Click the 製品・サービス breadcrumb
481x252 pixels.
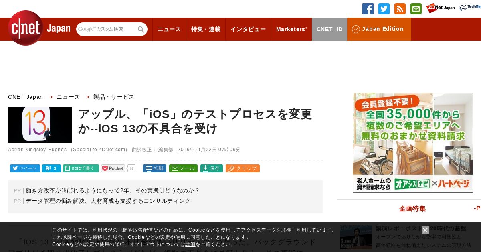click(114, 97)
